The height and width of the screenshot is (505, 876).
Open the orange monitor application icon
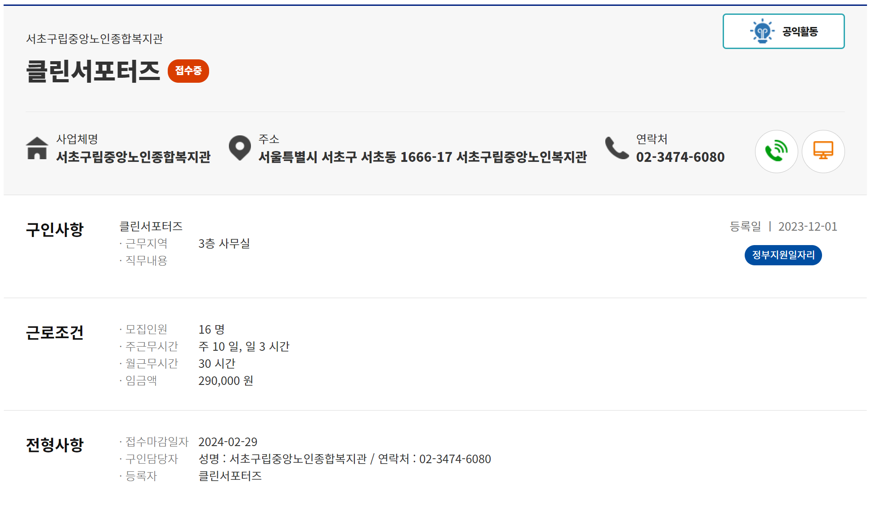[823, 152]
